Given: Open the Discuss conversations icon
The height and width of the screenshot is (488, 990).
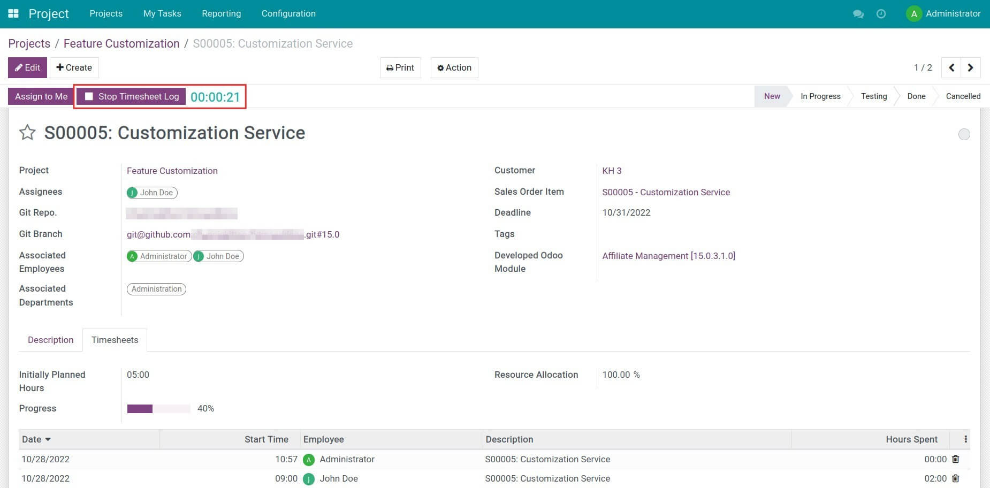Looking at the screenshot, I should tap(858, 14).
